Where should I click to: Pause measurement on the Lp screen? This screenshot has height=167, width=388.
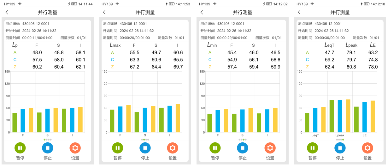[x=20, y=148]
